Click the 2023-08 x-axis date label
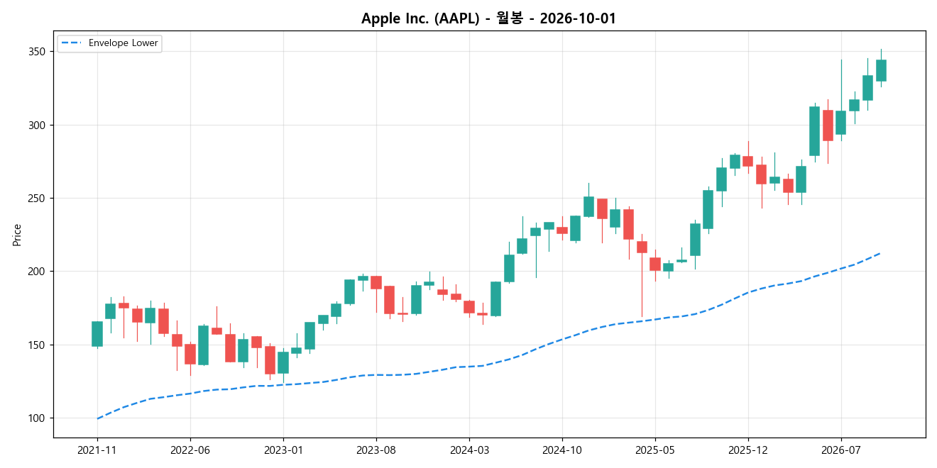This screenshot has height=468, width=937. click(x=376, y=450)
